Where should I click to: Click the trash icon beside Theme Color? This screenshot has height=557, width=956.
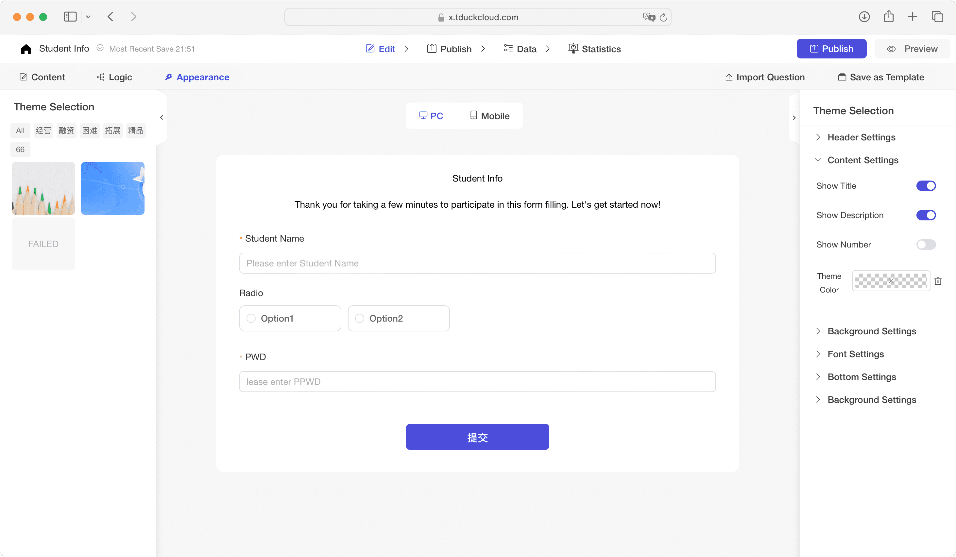pyautogui.click(x=938, y=281)
